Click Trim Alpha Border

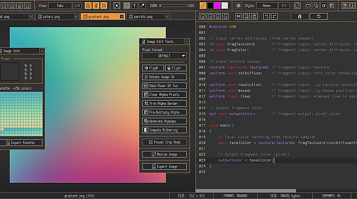164,103
